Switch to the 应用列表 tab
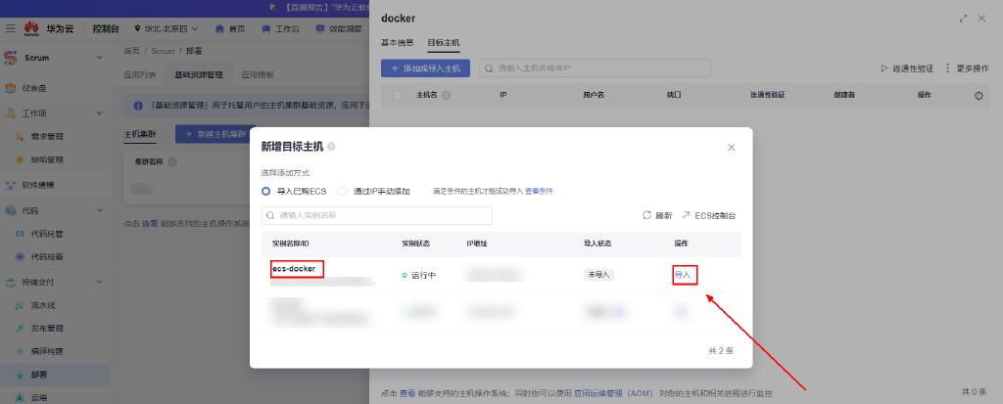The image size is (1003, 404). coord(139,74)
